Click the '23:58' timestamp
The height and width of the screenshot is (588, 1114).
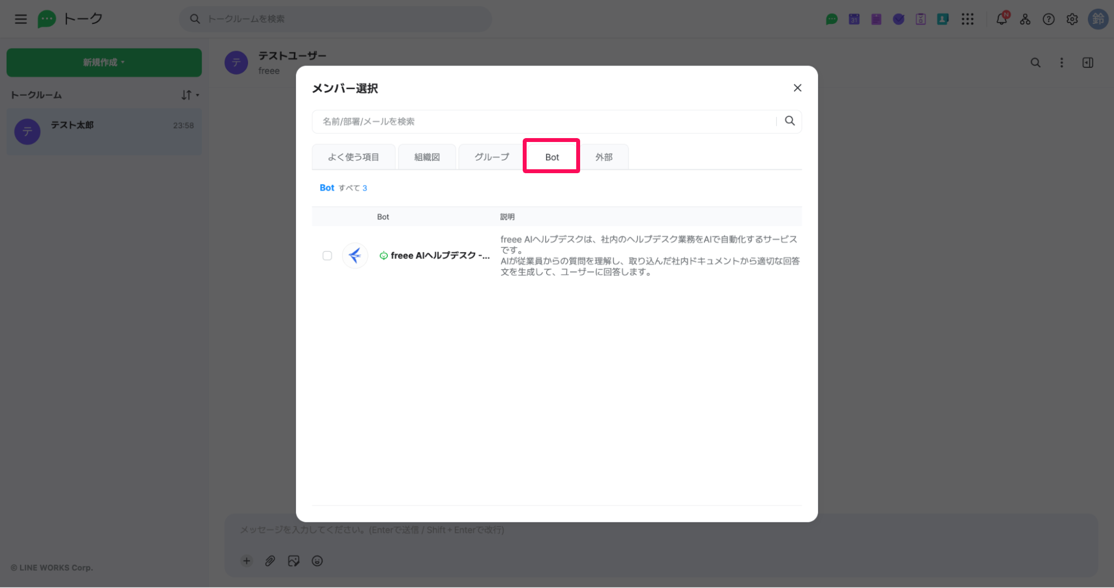pos(183,125)
